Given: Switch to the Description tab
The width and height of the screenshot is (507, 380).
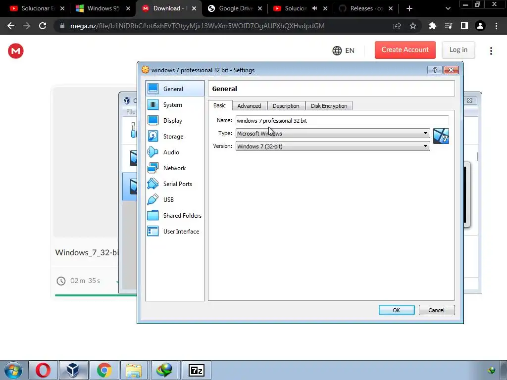Looking at the screenshot, I should click(x=286, y=106).
